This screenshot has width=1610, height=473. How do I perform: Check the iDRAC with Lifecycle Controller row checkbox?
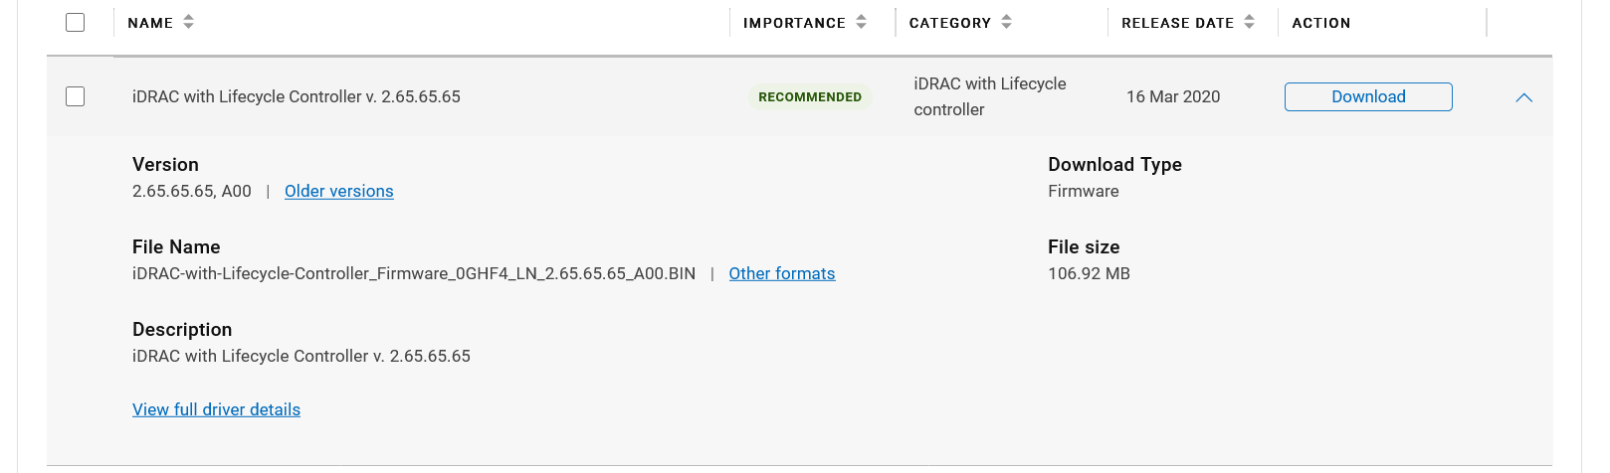(75, 96)
